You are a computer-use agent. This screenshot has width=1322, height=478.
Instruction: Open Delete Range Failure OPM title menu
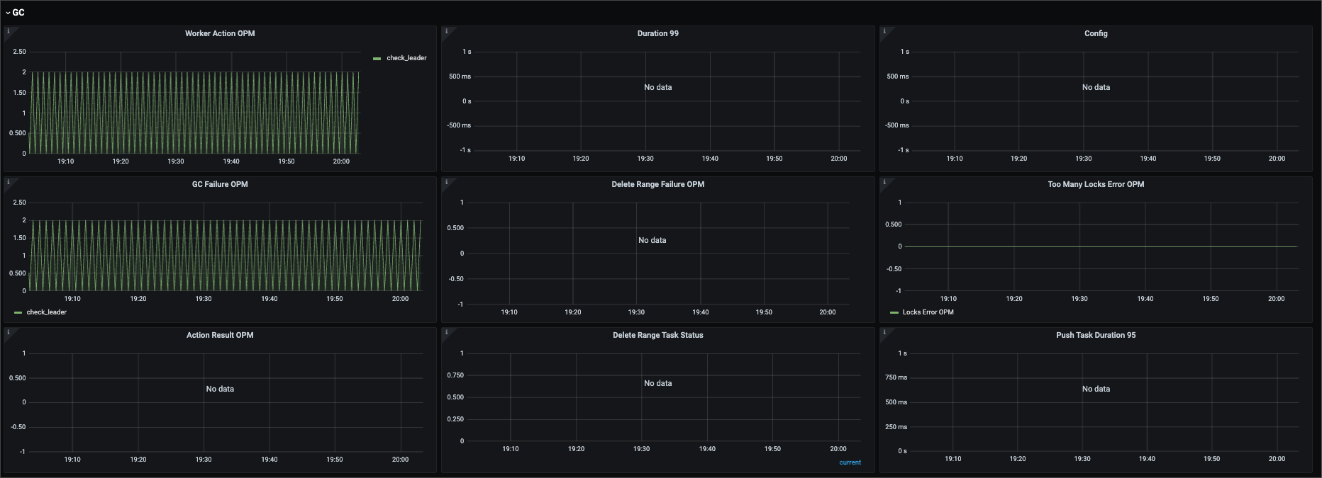pyautogui.click(x=657, y=184)
